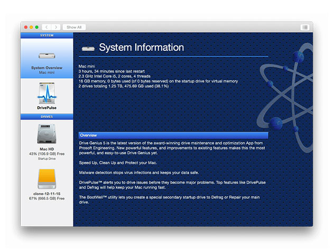Click '2 drives totaling 1.25 TB' line

(x=124, y=86)
